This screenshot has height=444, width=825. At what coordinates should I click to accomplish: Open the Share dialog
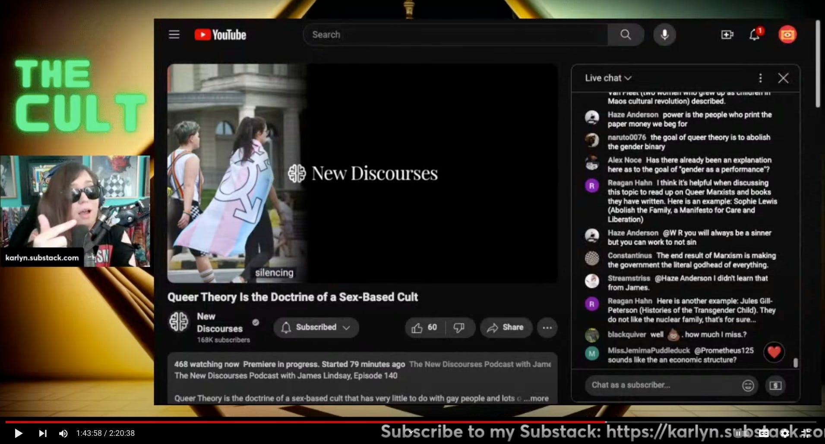point(506,328)
